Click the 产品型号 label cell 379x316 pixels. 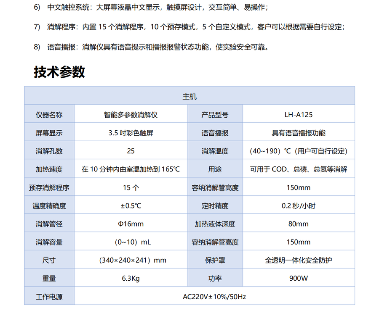[x=215, y=113]
